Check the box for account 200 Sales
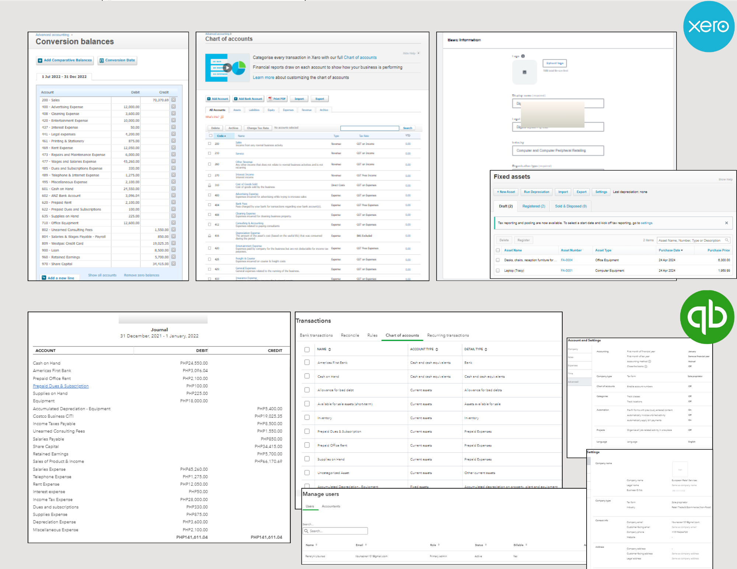 [210, 144]
